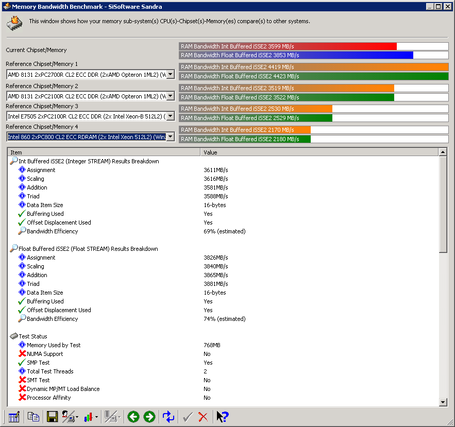Screen dimensions: 455x427
Task: Maximize the Memory Bandwidth Benchmark window
Action: click(x=439, y=6)
